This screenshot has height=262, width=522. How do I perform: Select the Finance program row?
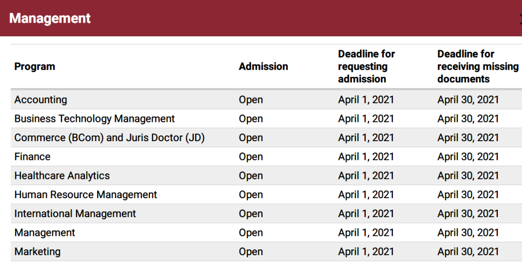266,157
